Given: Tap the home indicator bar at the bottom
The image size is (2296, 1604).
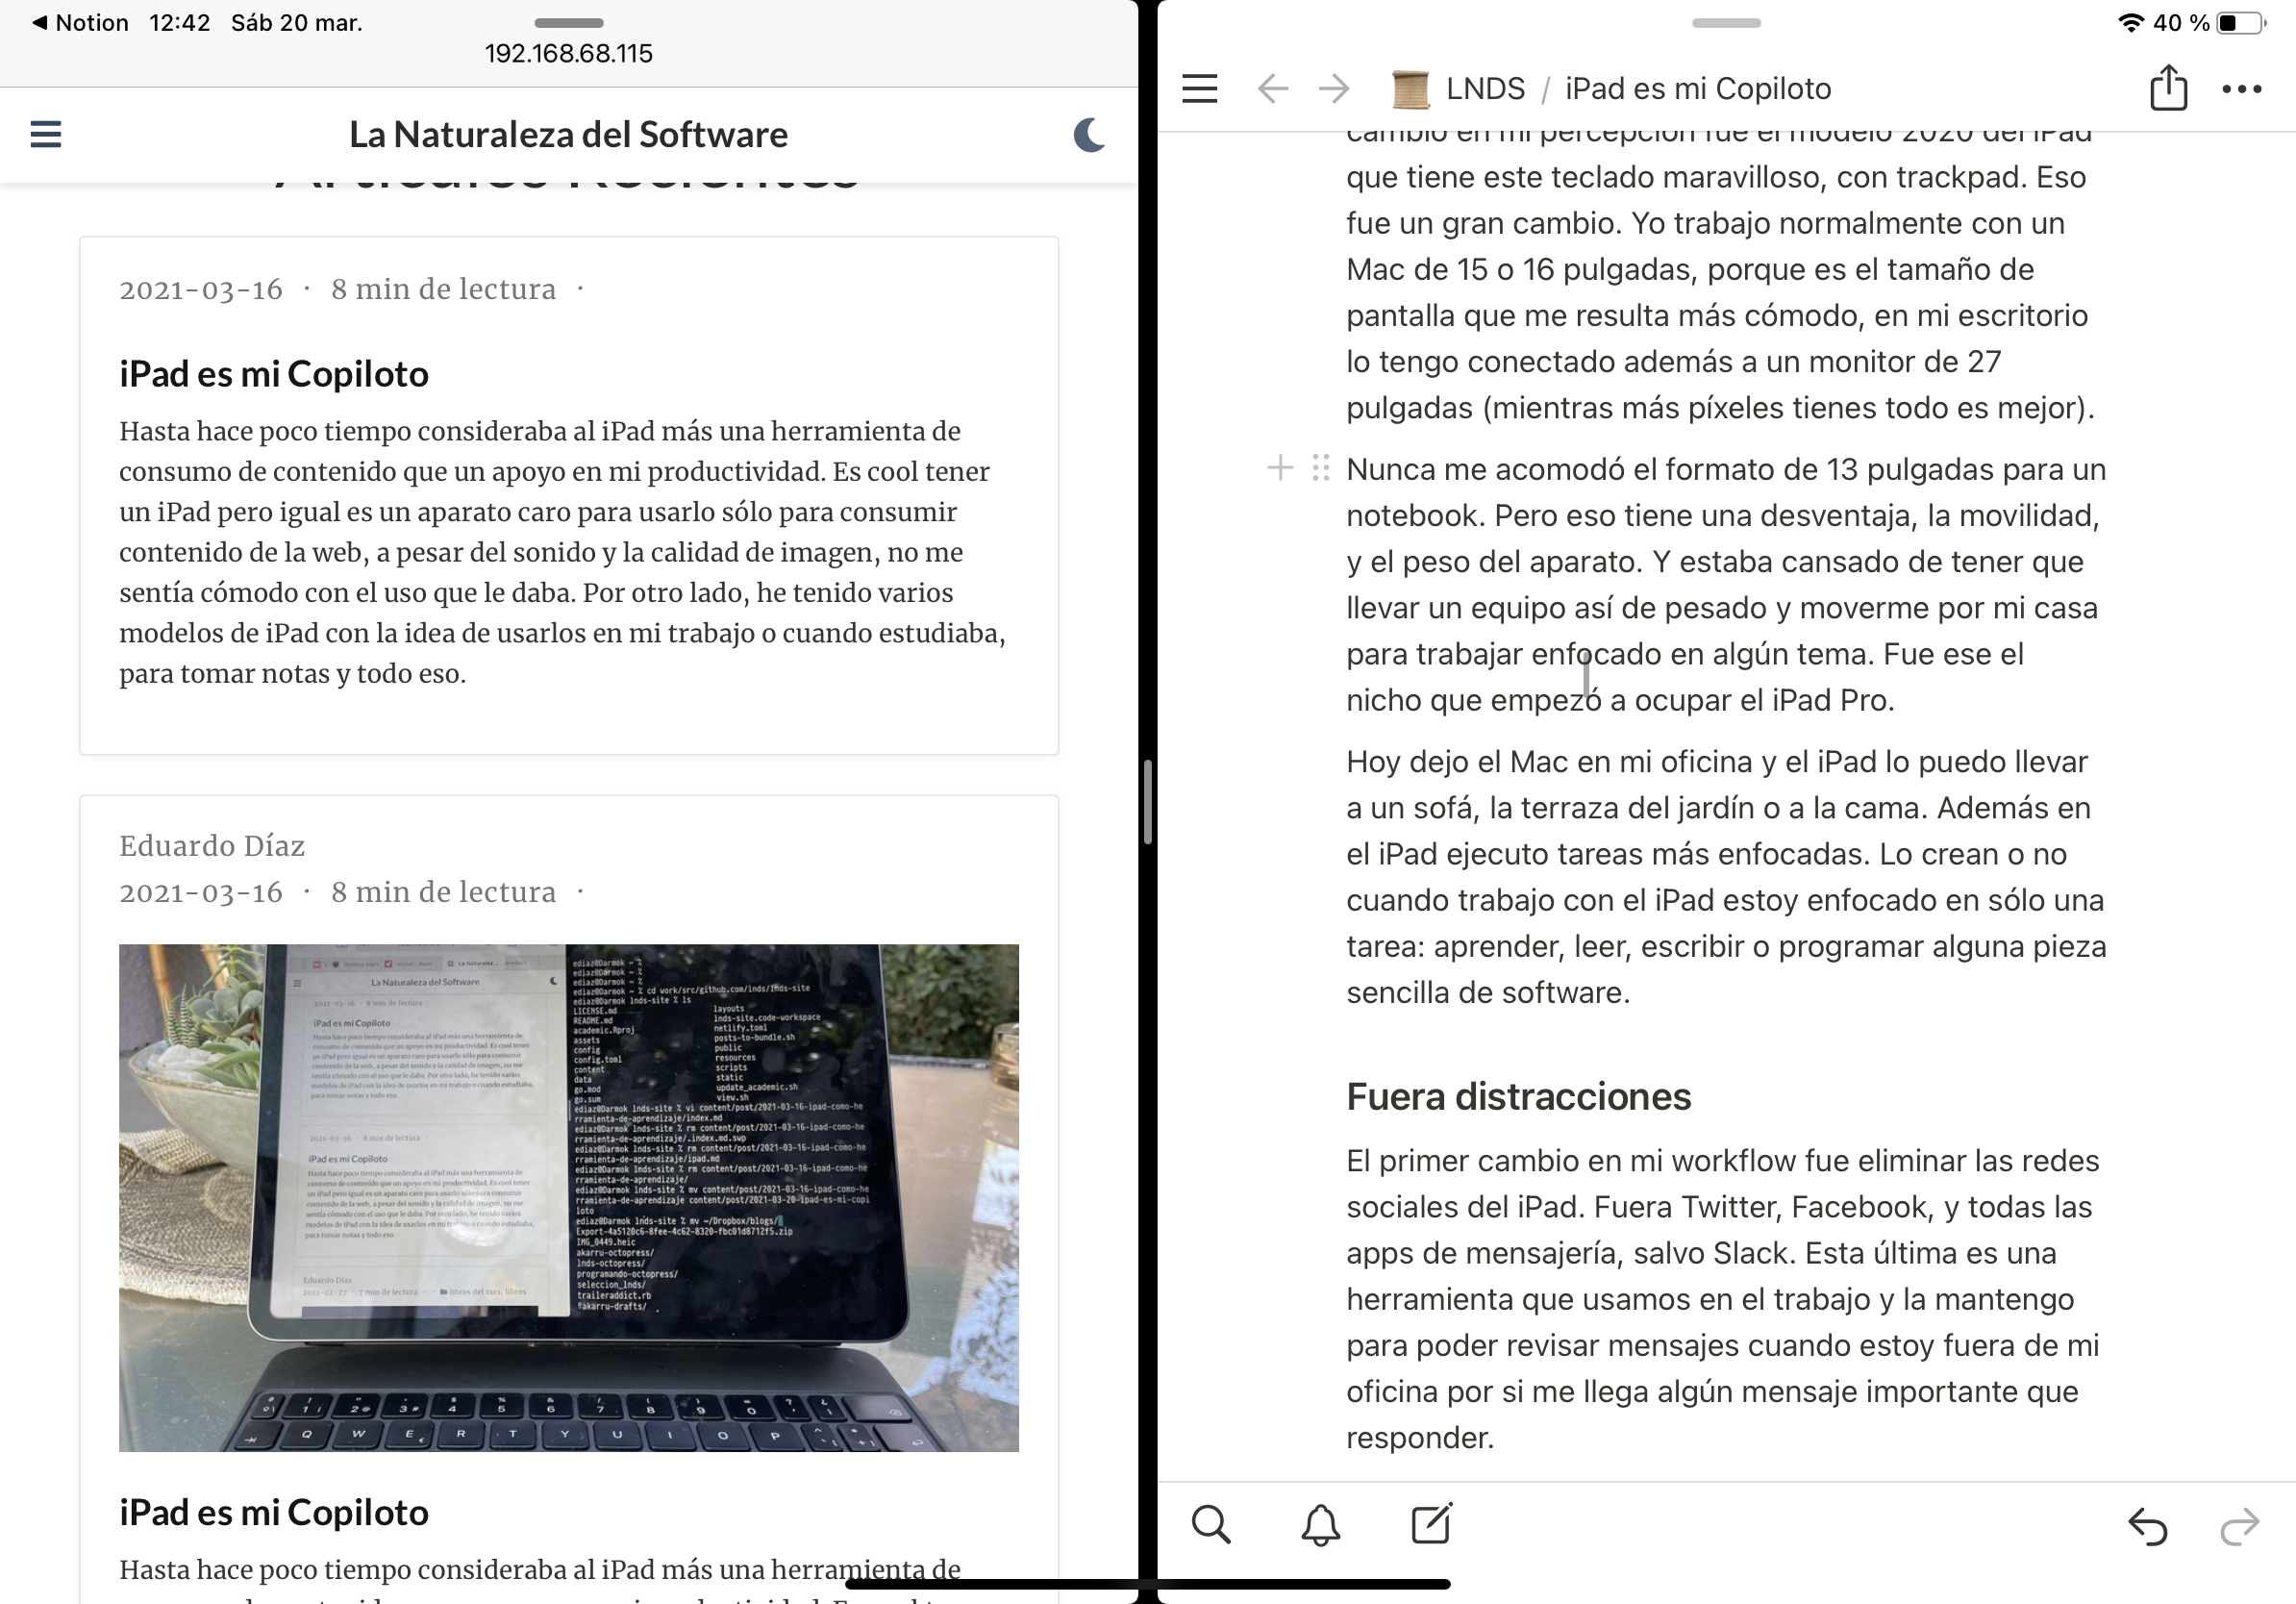Looking at the screenshot, I should (x=1147, y=1584).
